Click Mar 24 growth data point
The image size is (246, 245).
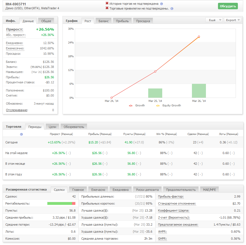pos(112,98)
